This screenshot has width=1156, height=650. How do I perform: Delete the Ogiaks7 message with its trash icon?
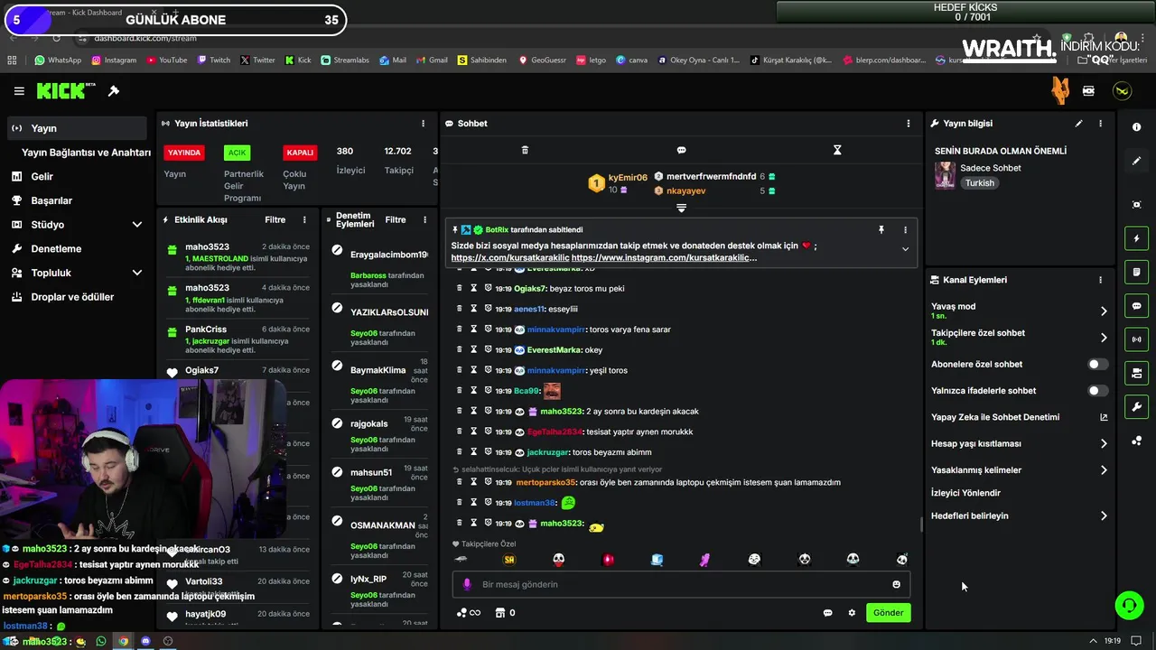[x=459, y=288]
